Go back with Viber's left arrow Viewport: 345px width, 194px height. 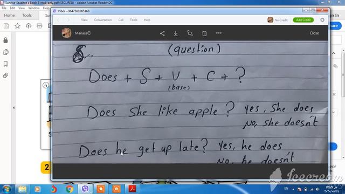pyautogui.click(x=58, y=20)
